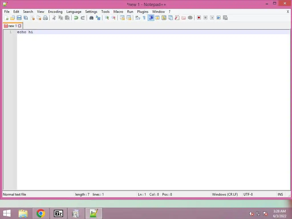Click the Save All toolbar icon
This screenshot has width=292, height=219.
[x=26, y=18]
